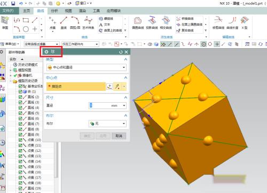The image size is (267, 193).
Task: Click the inferred point wand icon
Action: [117, 87]
